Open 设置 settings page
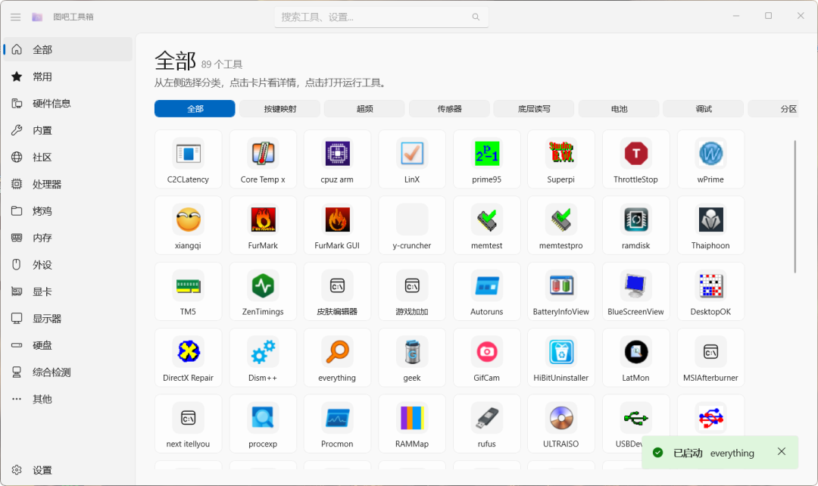 coord(68,470)
